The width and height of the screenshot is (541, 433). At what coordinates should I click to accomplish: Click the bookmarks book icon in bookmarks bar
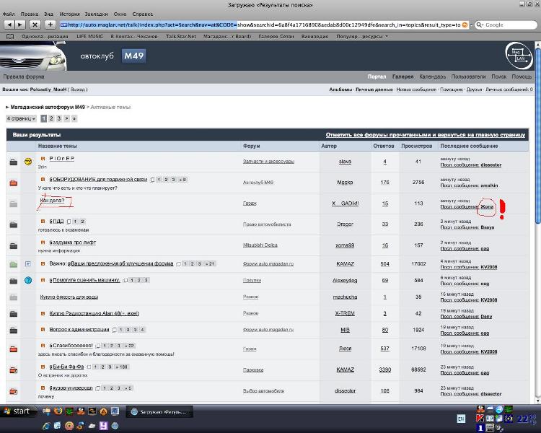[9, 35]
